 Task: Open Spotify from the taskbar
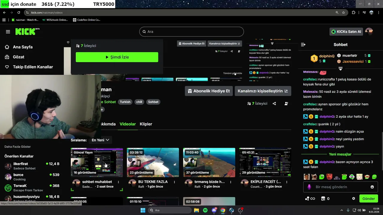tap(205, 210)
